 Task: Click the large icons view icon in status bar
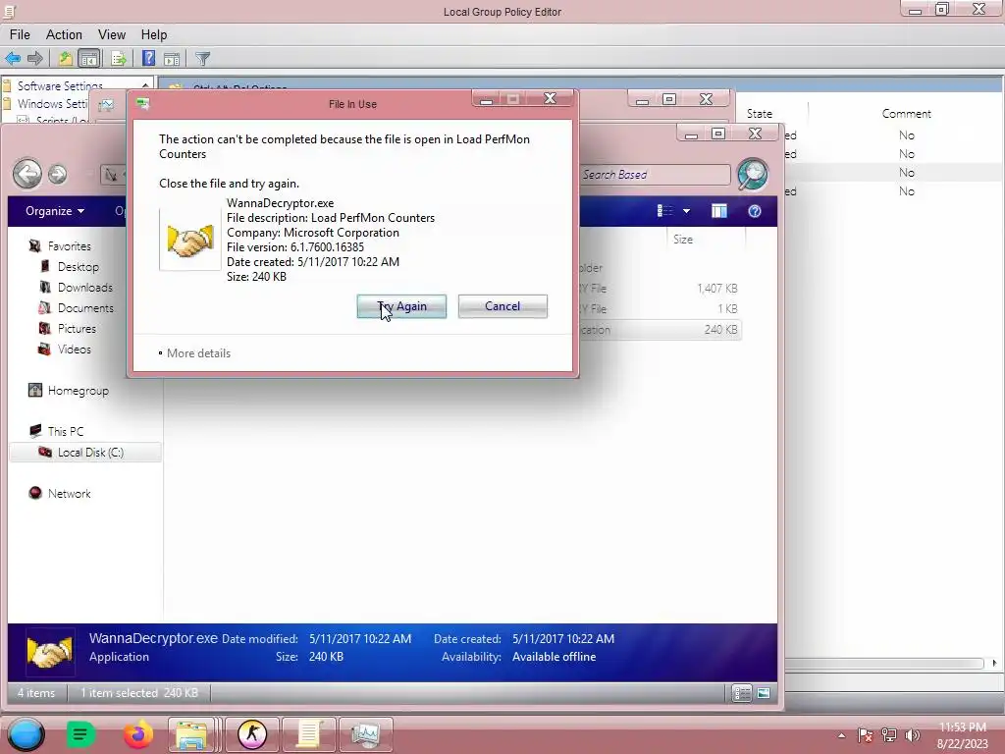pyautogui.click(x=764, y=693)
